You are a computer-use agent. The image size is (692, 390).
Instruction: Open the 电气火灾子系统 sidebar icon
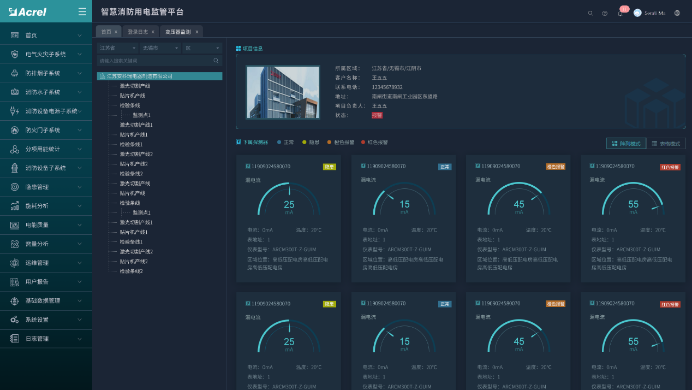pos(15,54)
